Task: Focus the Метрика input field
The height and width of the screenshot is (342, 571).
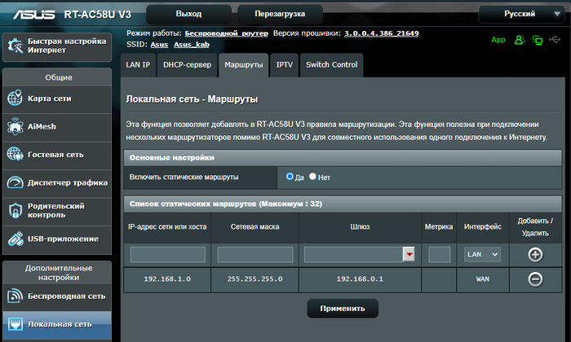Action: click(439, 254)
